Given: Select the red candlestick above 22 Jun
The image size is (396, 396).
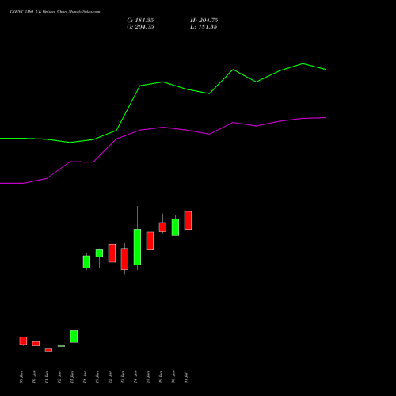Looking at the screenshot, I should point(112,253).
